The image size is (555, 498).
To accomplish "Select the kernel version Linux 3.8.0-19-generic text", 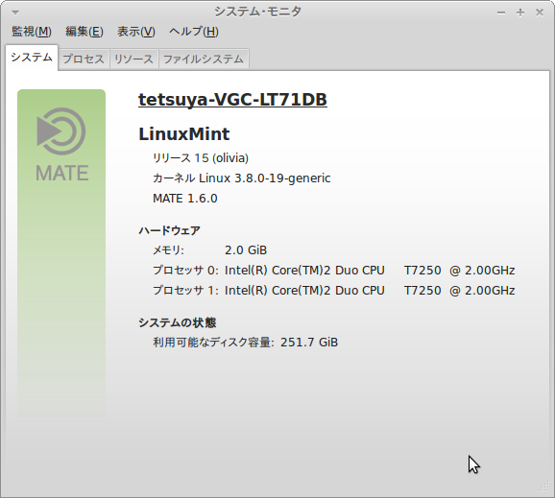I will (265, 178).
